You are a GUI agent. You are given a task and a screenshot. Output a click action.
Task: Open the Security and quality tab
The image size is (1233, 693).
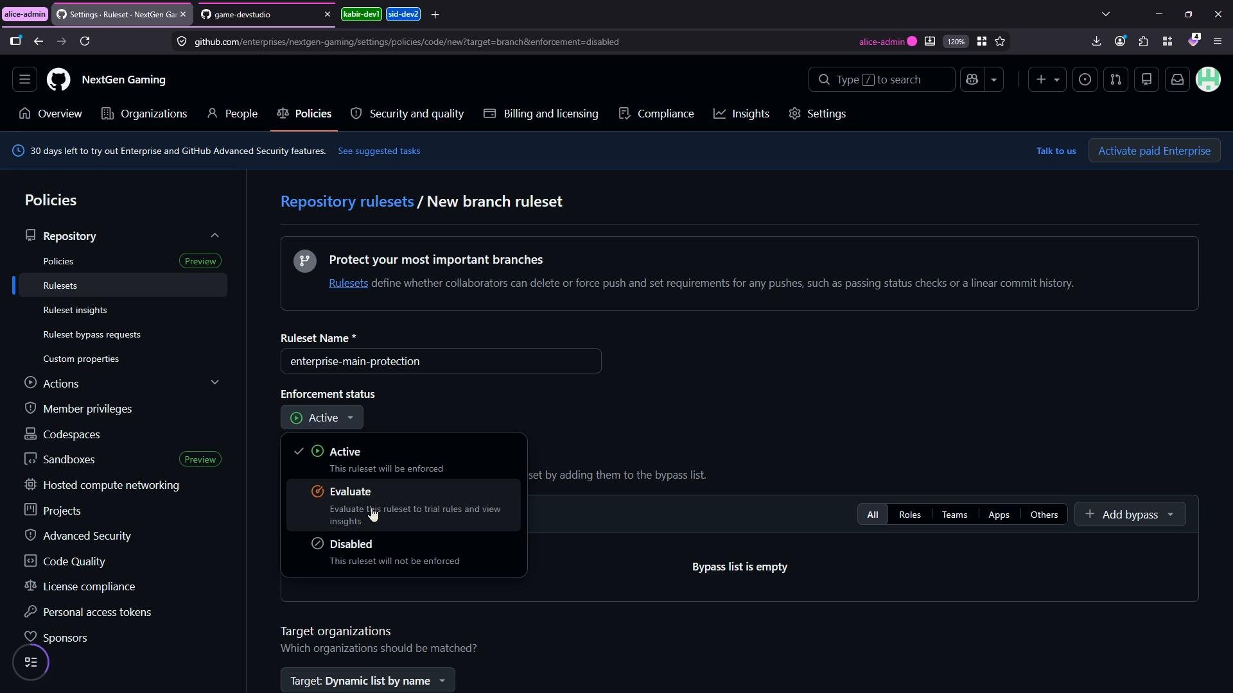[407, 114]
